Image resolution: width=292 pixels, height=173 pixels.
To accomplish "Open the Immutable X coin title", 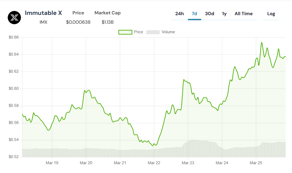I will pyautogui.click(x=43, y=13).
